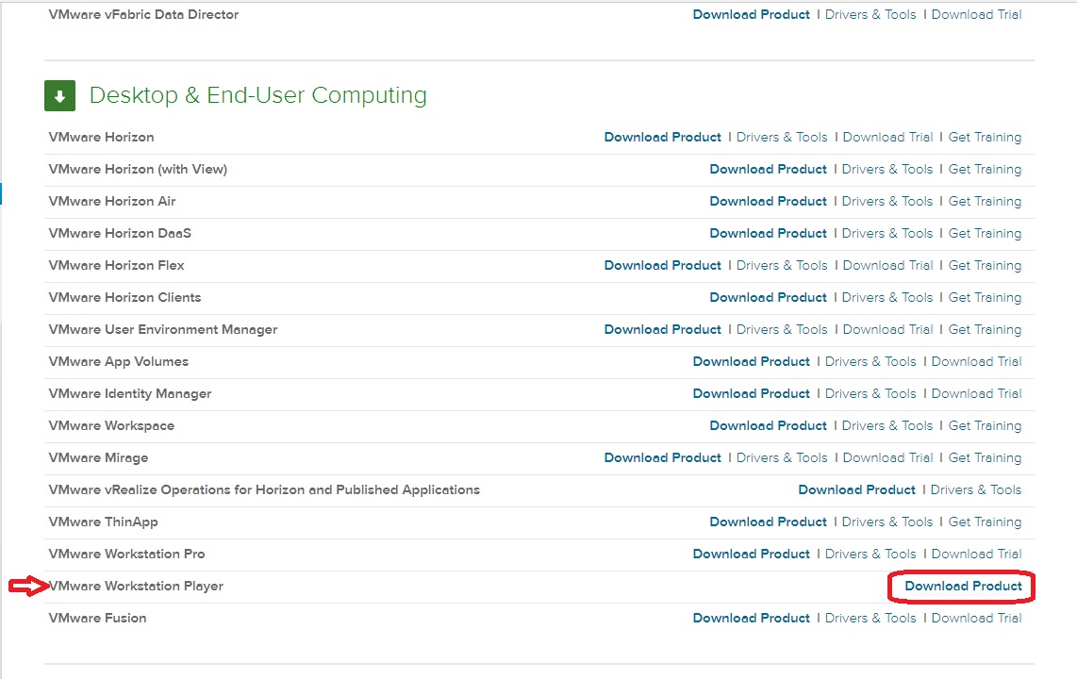Select the VMware Mirage product name
Screen dimensions: 1077x679
click(98, 458)
